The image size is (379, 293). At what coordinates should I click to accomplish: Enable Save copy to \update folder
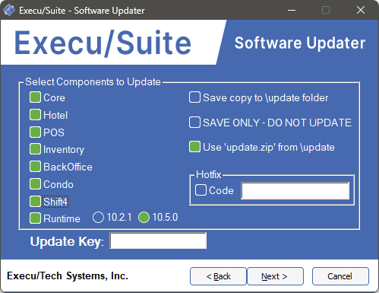[x=194, y=97]
